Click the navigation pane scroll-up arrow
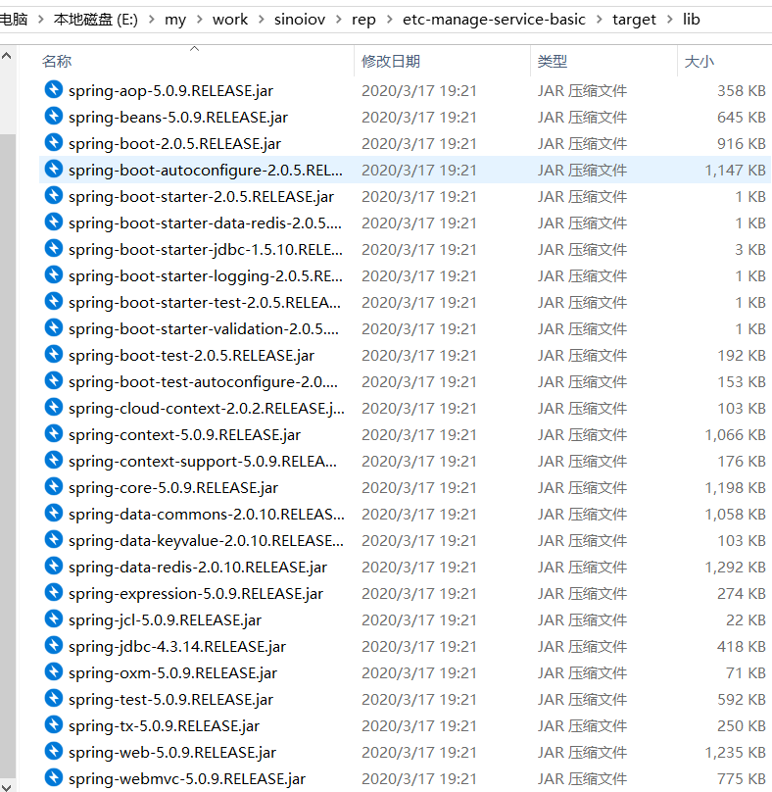Viewport: 772px width, 792px height. pos(7,56)
